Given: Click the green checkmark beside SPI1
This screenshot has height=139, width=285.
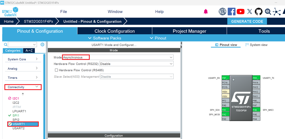Looking at the screenshot, I should (x=10, y=115).
